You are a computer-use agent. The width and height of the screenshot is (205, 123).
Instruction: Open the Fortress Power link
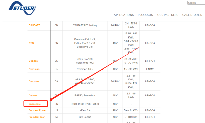point(38,110)
